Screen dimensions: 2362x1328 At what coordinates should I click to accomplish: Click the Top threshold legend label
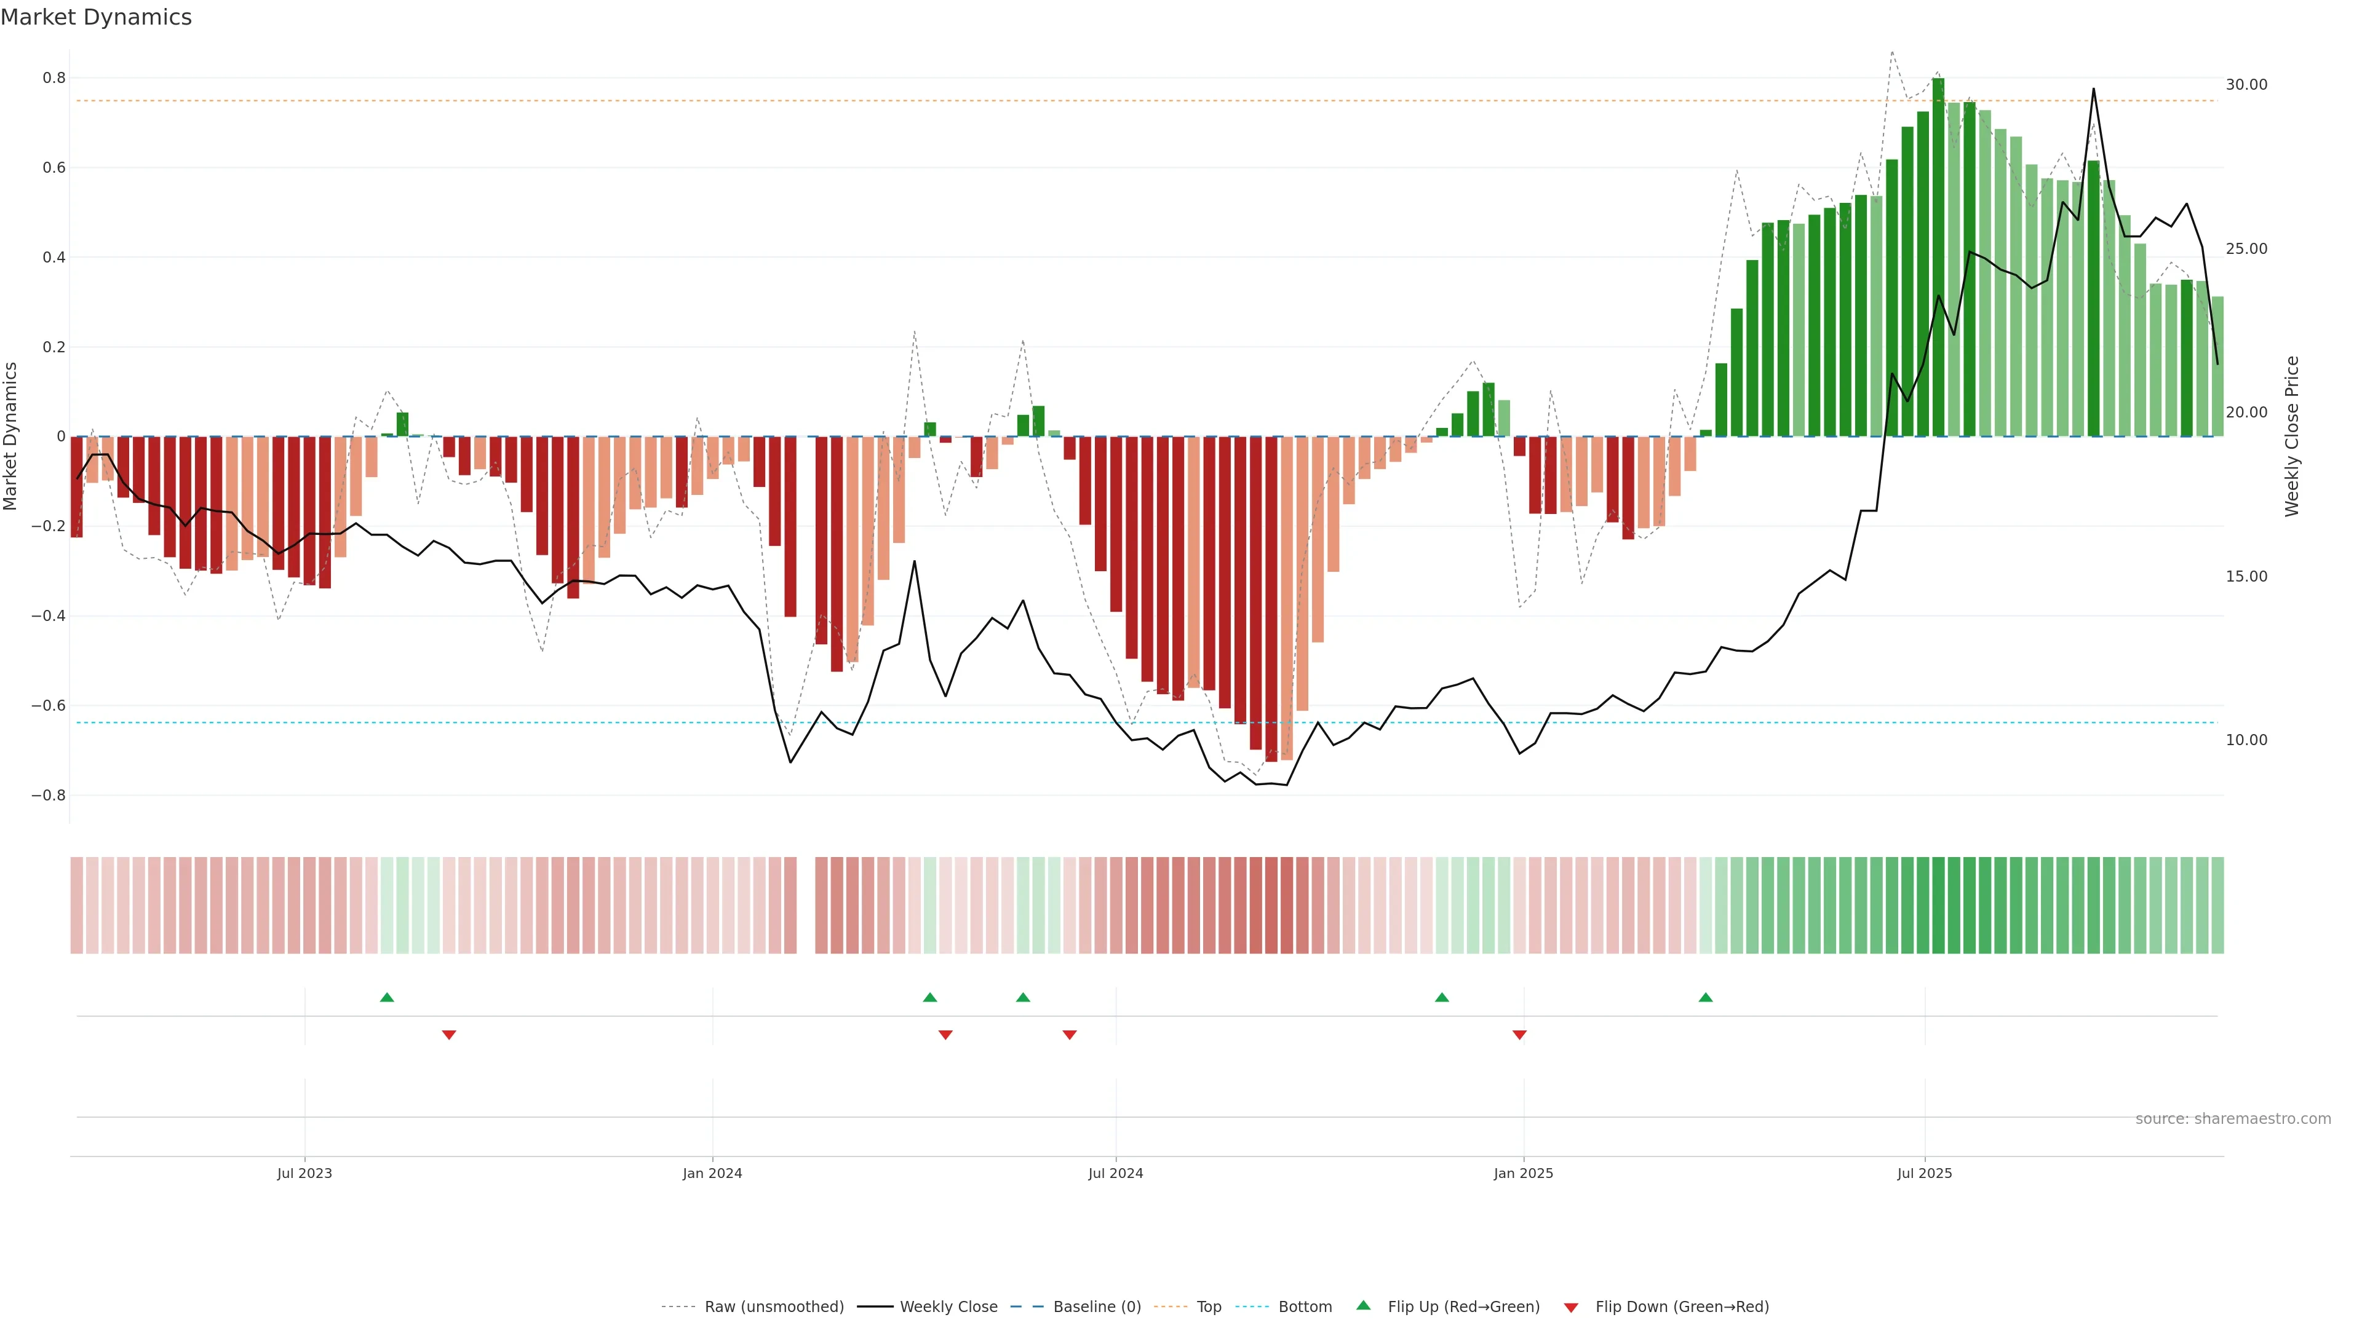1209,1307
